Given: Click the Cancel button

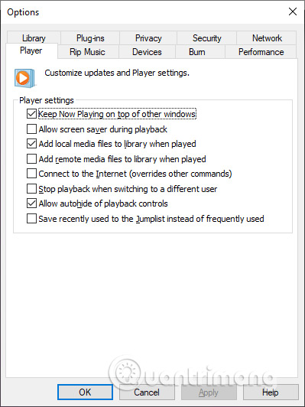Looking at the screenshot, I should (147, 392).
